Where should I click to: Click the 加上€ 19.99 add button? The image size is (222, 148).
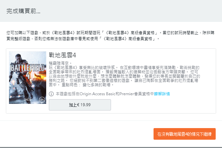click(80, 105)
